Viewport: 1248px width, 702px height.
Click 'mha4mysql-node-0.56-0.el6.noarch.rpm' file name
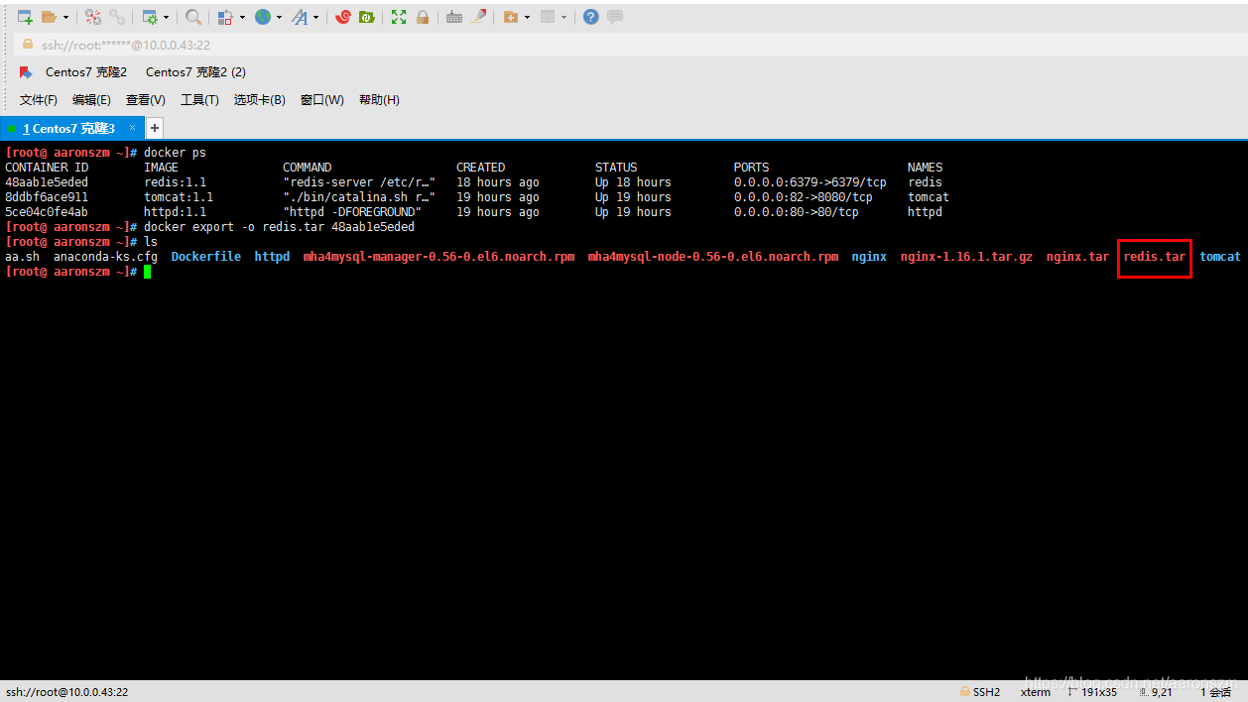coord(713,257)
